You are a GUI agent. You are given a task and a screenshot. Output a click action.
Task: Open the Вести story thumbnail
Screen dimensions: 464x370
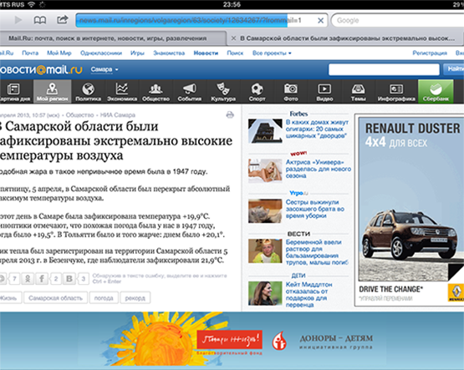[x=265, y=251]
